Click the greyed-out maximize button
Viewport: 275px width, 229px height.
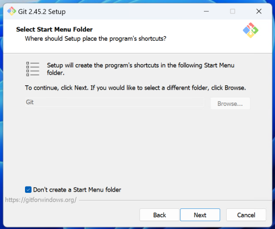click(233, 11)
